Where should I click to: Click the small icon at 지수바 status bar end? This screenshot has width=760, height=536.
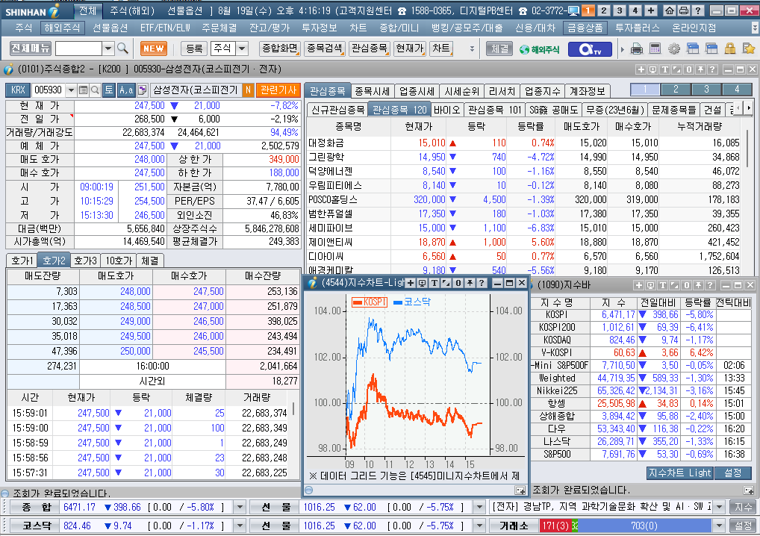(x=748, y=490)
